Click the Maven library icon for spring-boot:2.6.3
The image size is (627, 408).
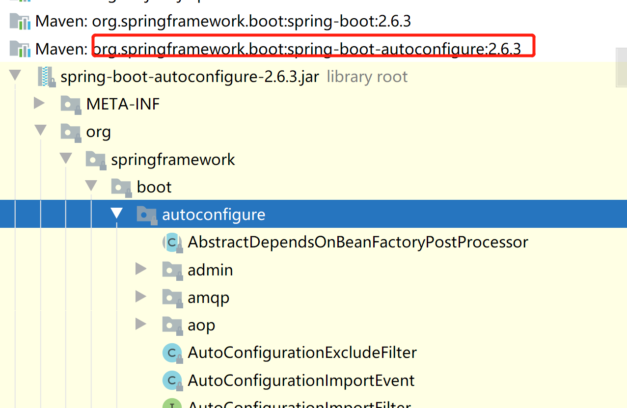pyautogui.click(x=20, y=22)
